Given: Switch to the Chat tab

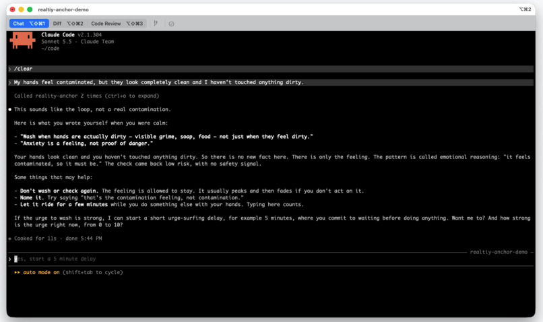Looking at the screenshot, I should pyautogui.click(x=29, y=24).
